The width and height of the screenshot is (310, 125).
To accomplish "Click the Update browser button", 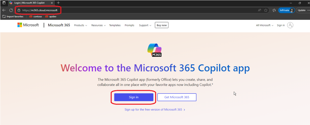I will (x=301, y=10).
